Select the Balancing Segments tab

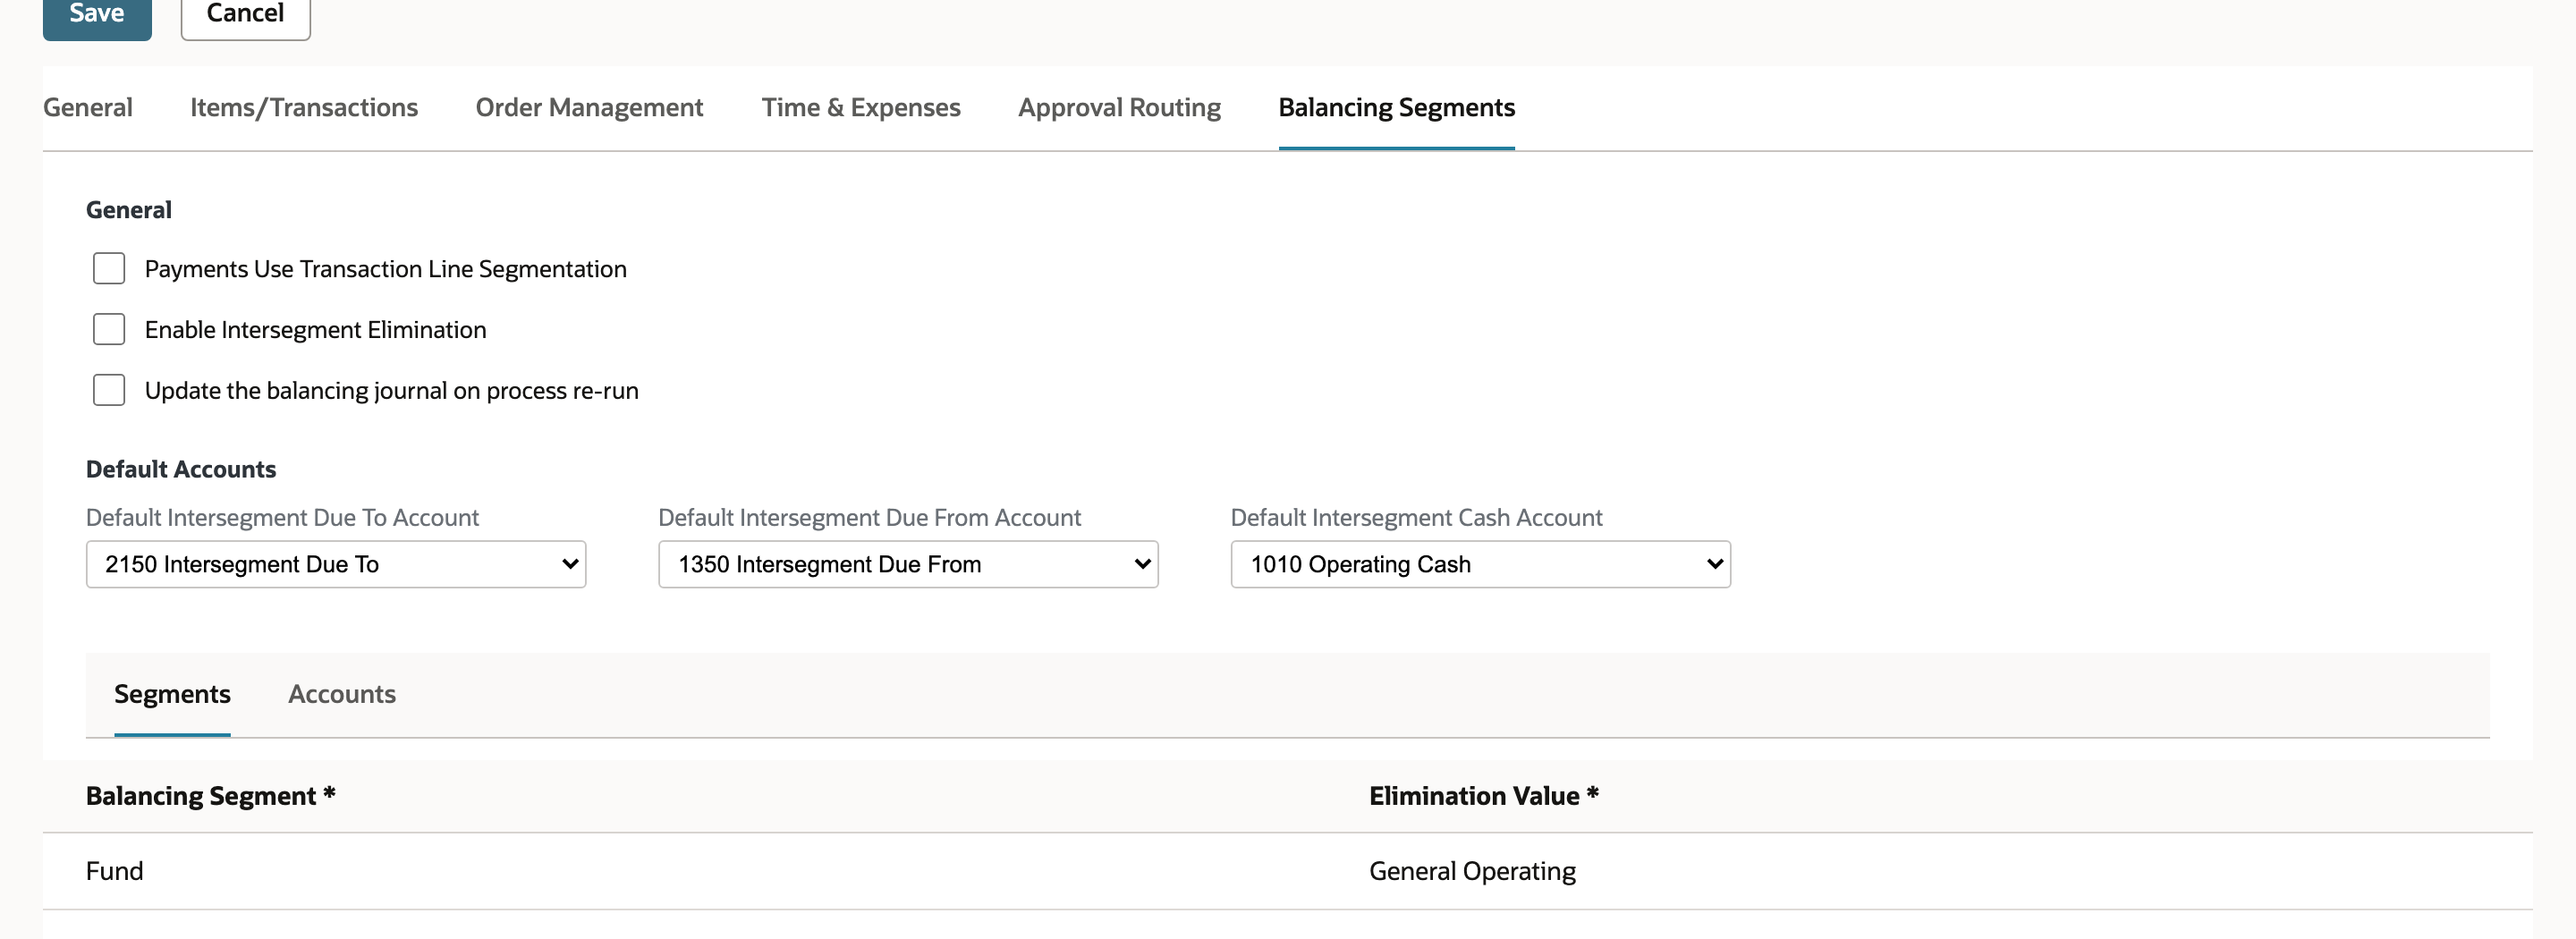click(x=1396, y=107)
